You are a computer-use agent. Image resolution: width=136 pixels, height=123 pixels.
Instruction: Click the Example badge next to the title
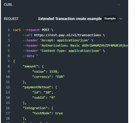(110, 19)
